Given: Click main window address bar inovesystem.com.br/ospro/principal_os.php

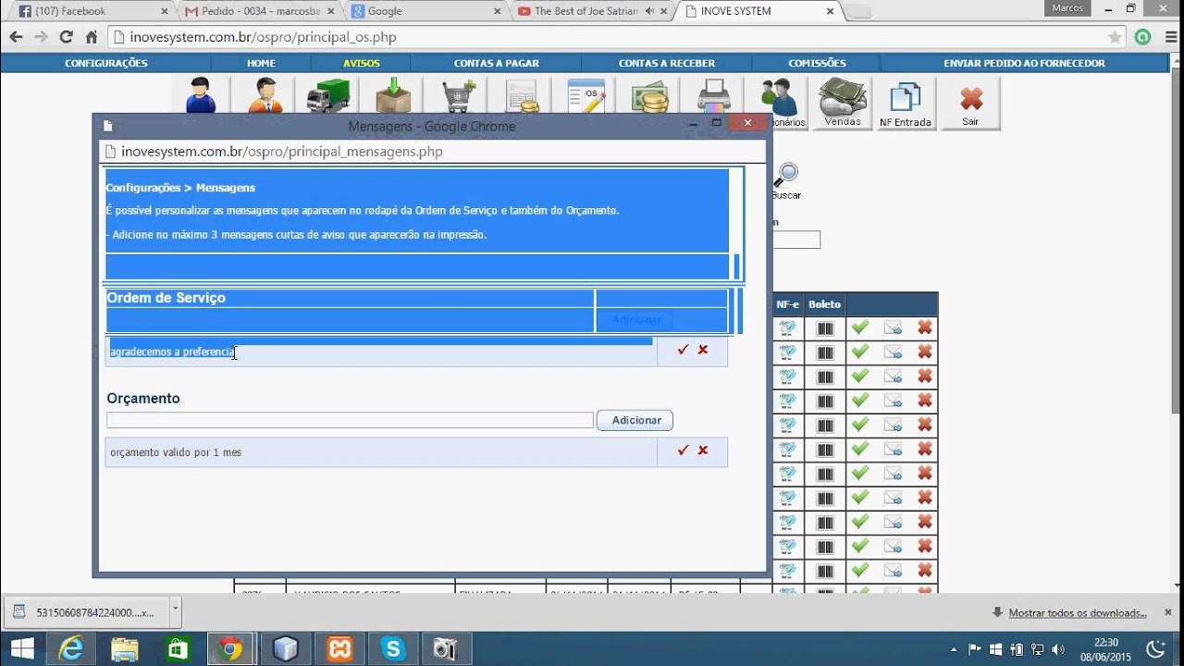Looking at the screenshot, I should (609, 37).
